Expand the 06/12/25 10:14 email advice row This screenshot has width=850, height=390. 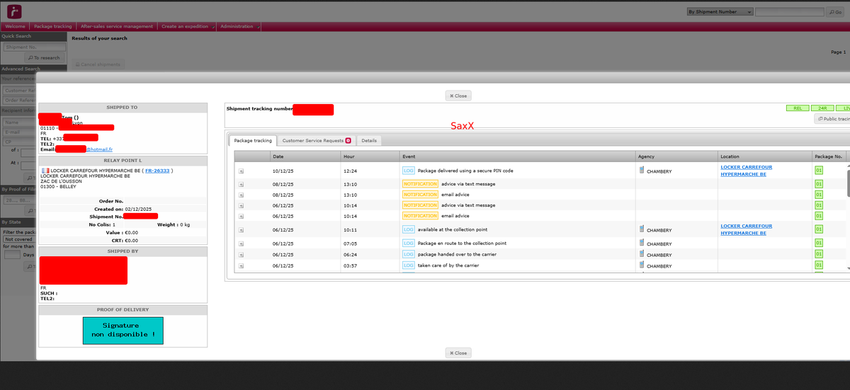241,216
